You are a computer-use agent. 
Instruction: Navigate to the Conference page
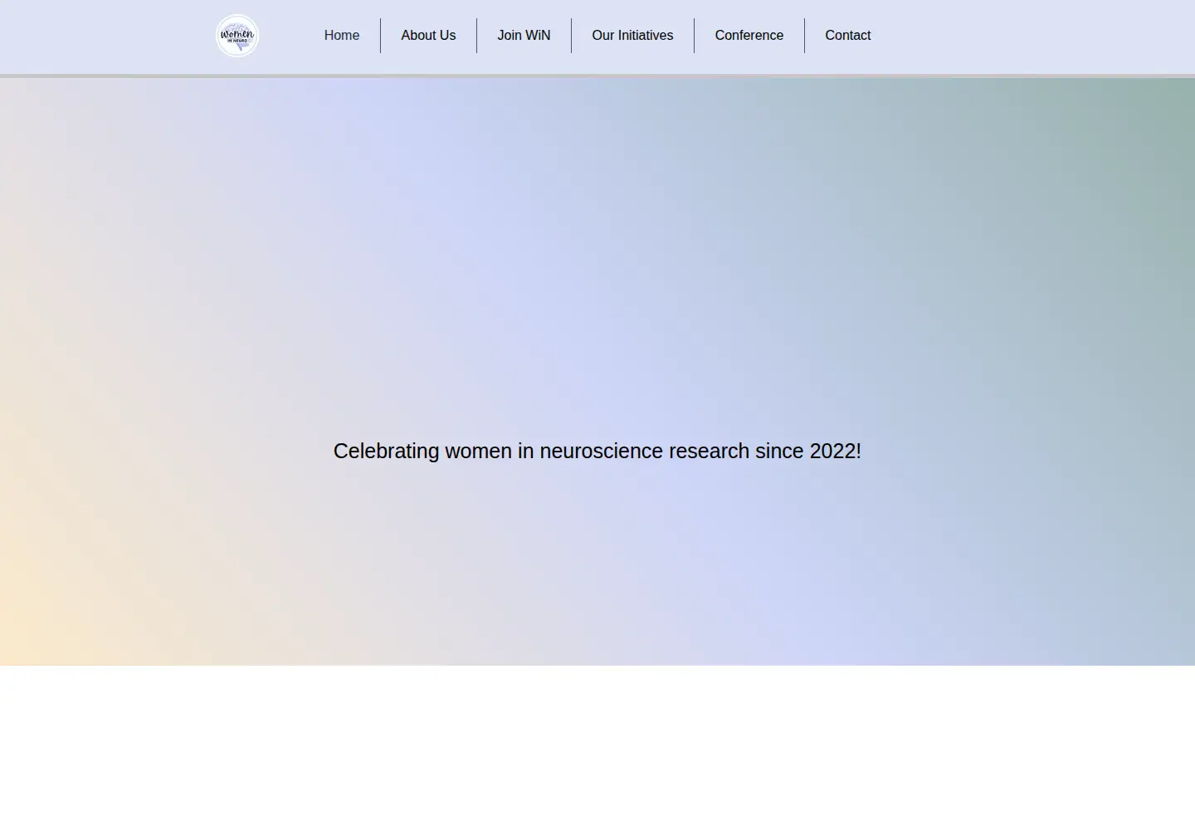[x=749, y=36]
